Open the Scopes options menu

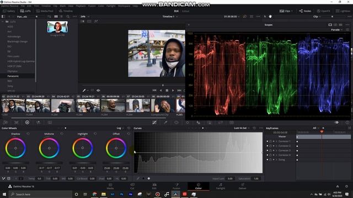pos(347,25)
